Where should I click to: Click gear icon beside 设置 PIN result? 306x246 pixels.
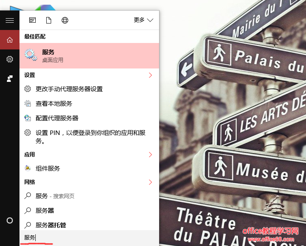(x=28, y=133)
